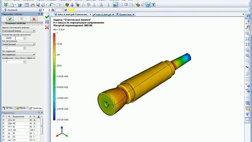Viewport: 252px width, 142px height.
Task: Switch to the Приветствие tab
Action: pos(125,15)
